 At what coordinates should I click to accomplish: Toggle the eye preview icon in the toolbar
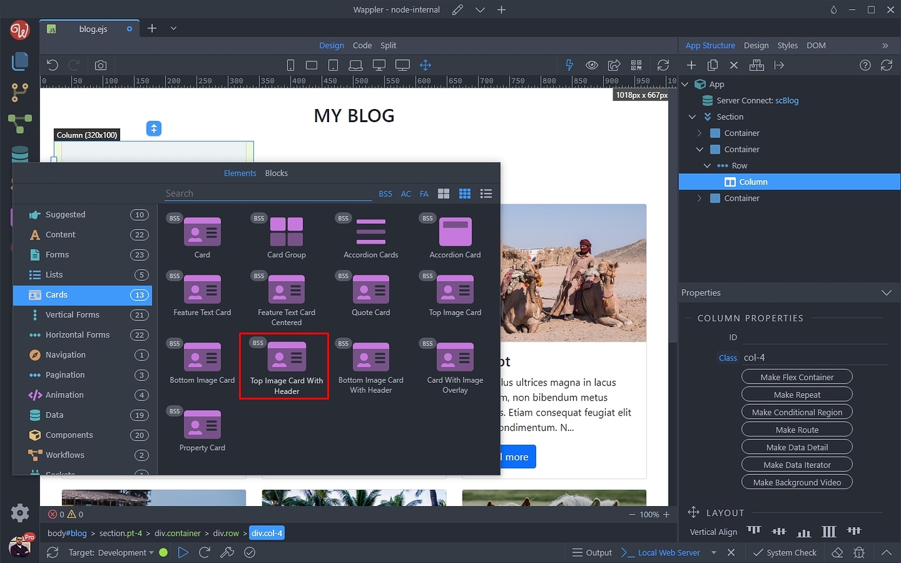click(592, 65)
